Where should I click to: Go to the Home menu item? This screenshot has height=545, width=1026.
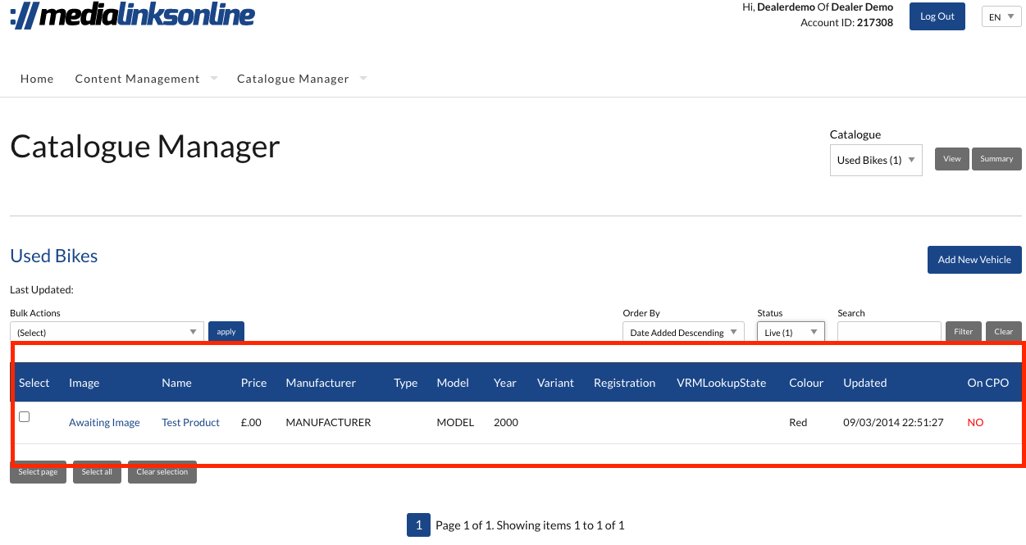(37, 79)
